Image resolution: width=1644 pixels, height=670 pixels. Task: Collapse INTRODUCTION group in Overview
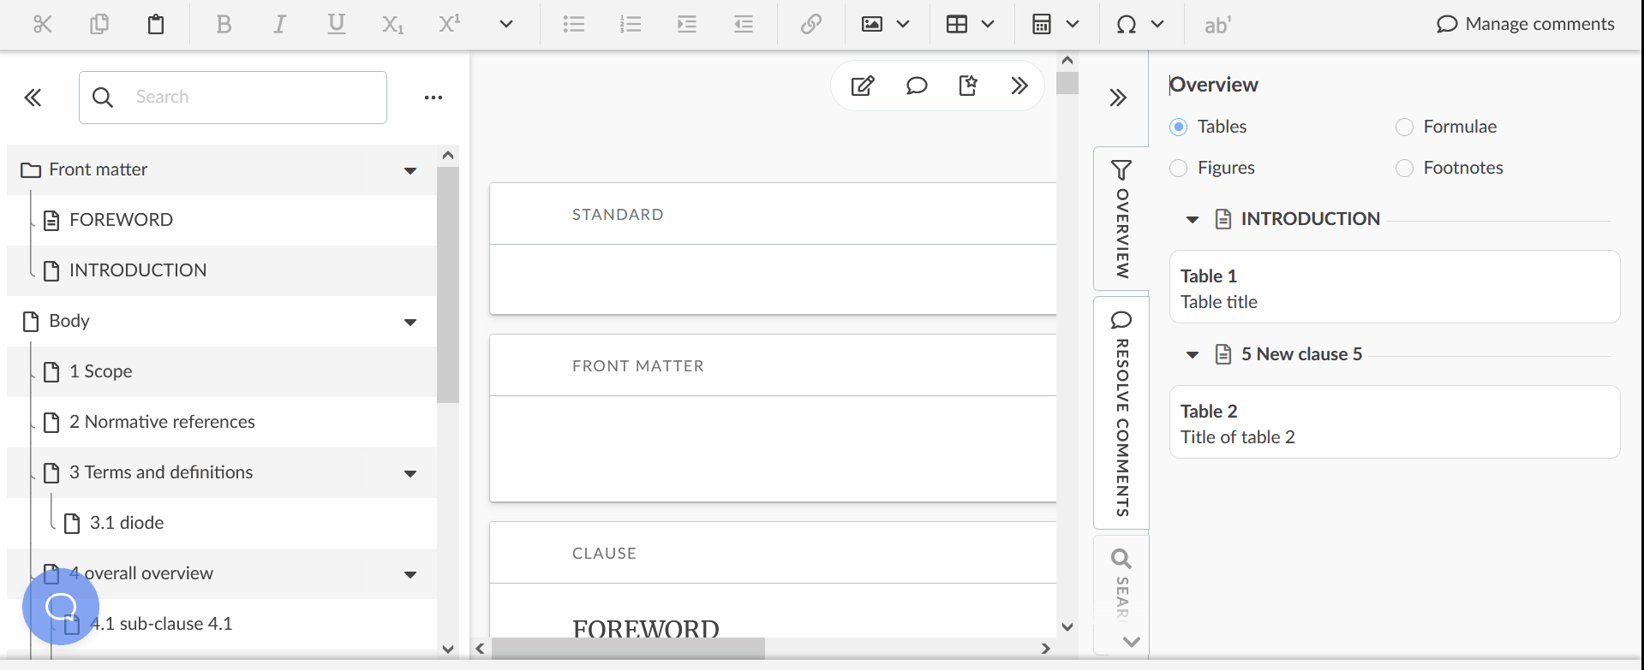1192,220
